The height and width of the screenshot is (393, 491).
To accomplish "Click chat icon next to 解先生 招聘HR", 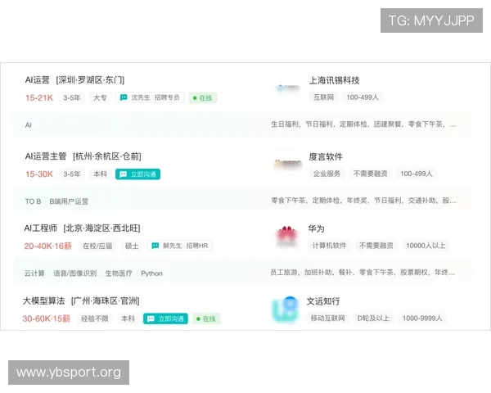I will tap(155, 246).
